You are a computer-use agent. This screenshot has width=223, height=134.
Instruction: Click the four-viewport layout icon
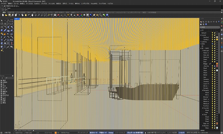coord(55,15)
